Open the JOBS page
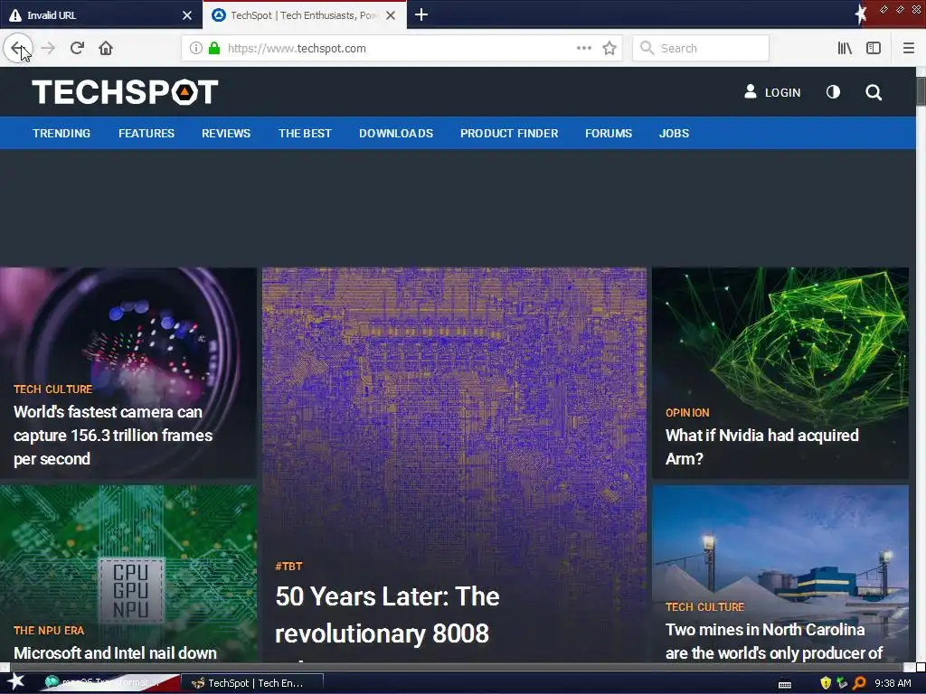Image resolution: width=926 pixels, height=694 pixels. (x=674, y=134)
